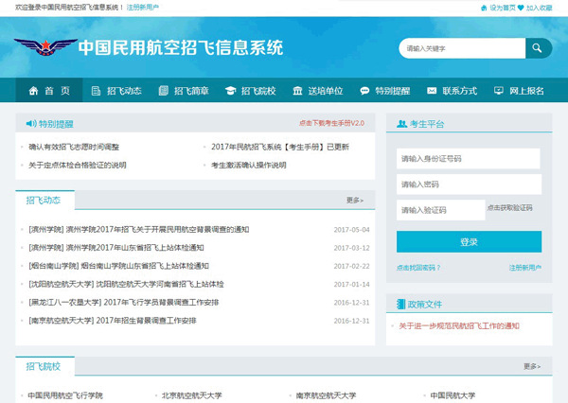
Task: Click the book icon beside 招飞简章
Action: (163, 91)
